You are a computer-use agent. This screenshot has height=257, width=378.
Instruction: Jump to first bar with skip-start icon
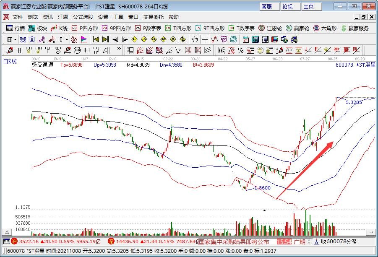(96, 39)
